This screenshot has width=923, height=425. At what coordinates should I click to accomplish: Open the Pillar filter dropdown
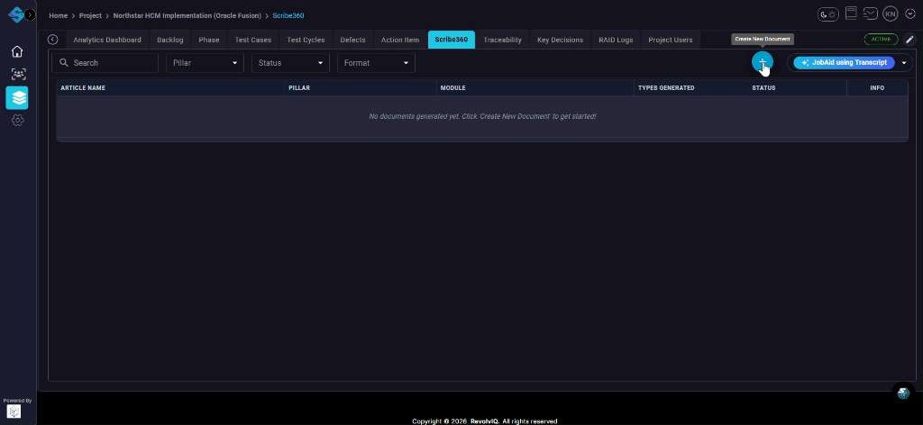(x=205, y=63)
